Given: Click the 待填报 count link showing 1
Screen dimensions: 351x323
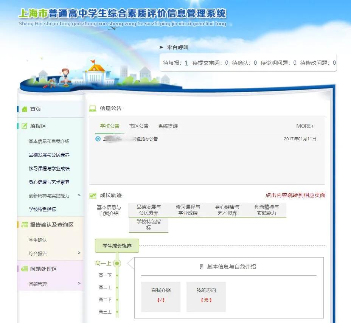Looking at the screenshot, I should pyautogui.click(x=185, y=63).
